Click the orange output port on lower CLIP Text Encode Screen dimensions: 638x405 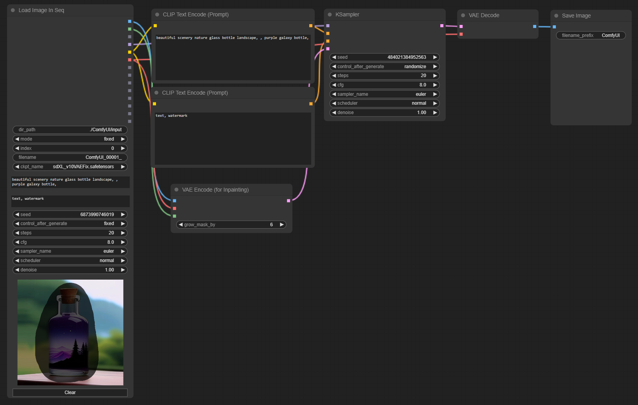click(311, 104)
